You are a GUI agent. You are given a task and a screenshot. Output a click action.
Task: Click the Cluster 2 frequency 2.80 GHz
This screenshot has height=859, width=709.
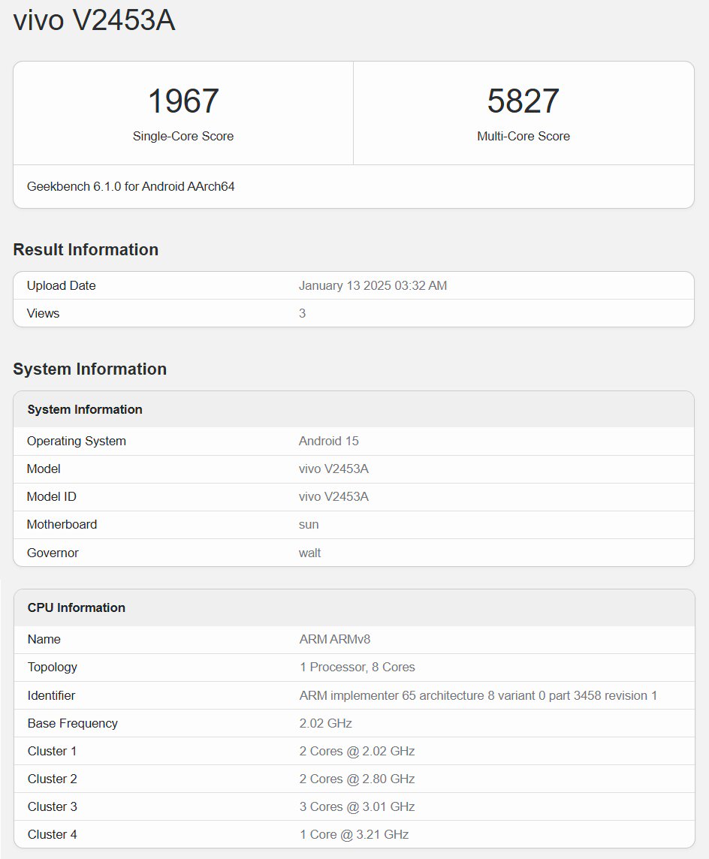[356, 779]
